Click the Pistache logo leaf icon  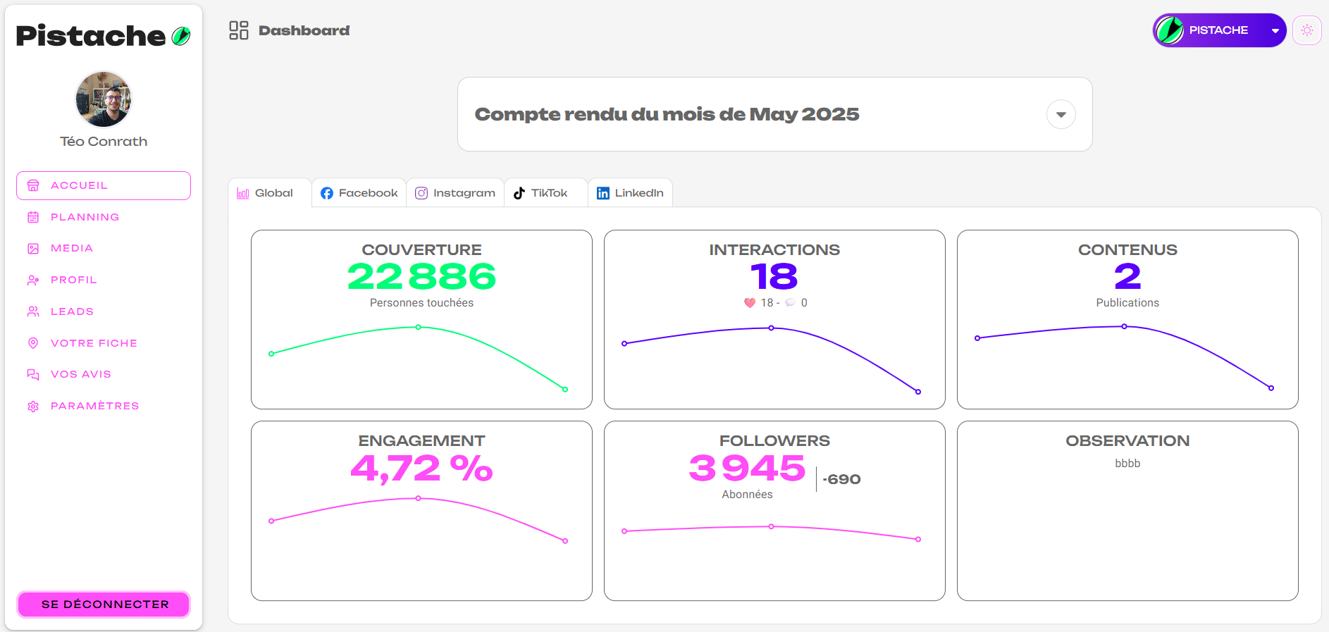(x=179, y=35)
